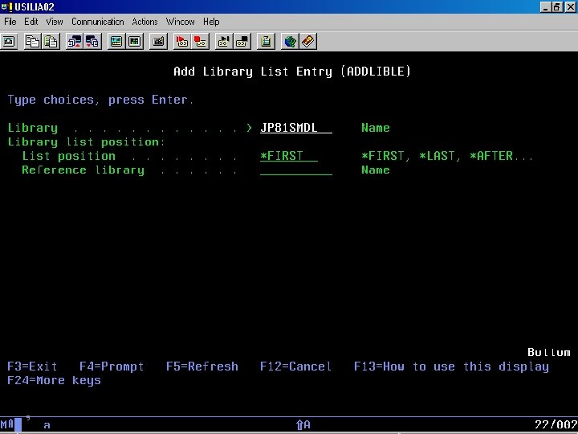Image resolution: width=578 pixels, height=434 pixels.
Task: Click the 'Library list position:' label
Action: pyautogui.click(x=86, y=141)
